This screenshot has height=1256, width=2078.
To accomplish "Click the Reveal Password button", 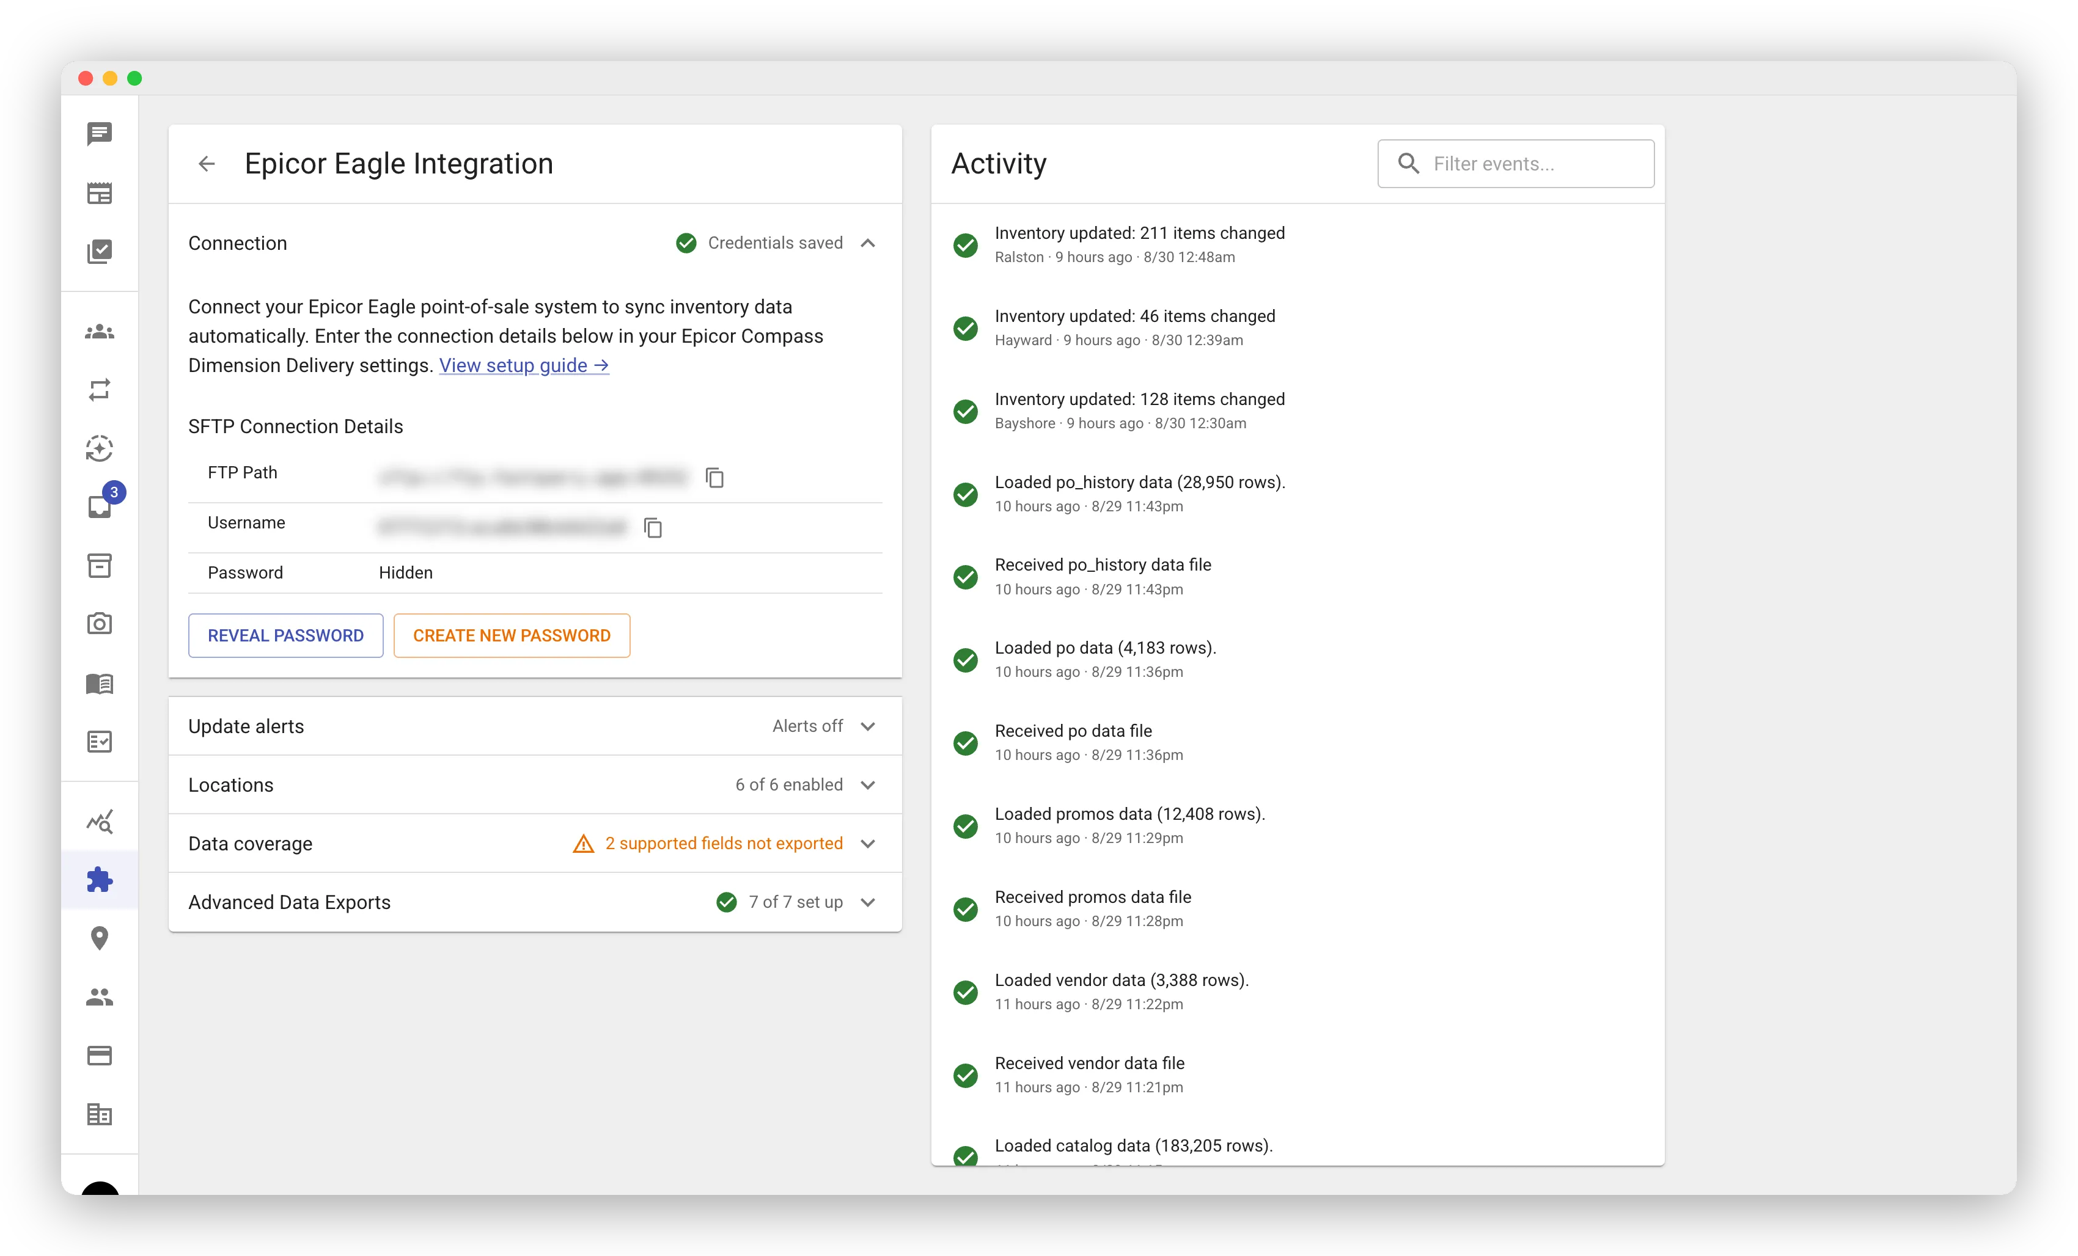I will point(286,635).
